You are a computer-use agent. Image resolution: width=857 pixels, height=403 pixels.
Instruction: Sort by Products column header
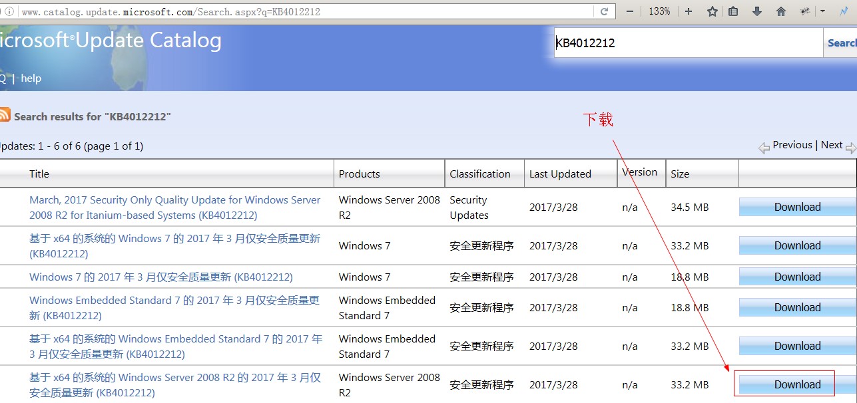(359, 174)
